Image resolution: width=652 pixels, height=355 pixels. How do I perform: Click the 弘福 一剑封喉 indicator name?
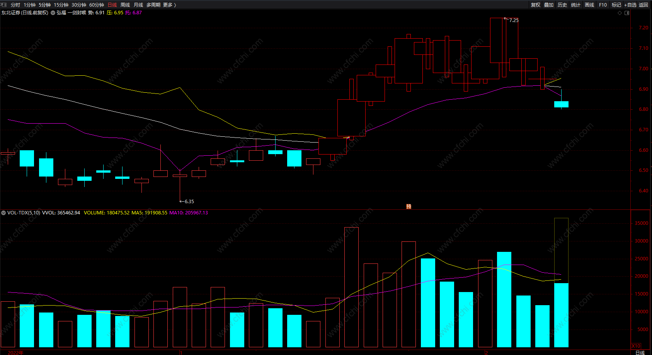point(71,13)
